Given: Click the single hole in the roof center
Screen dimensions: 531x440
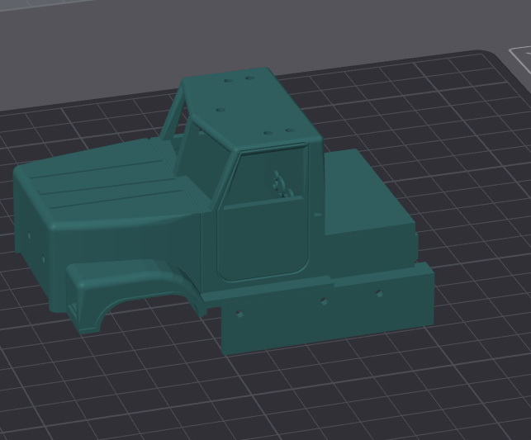Looking at the screenshot, I should tap(220, 109).
